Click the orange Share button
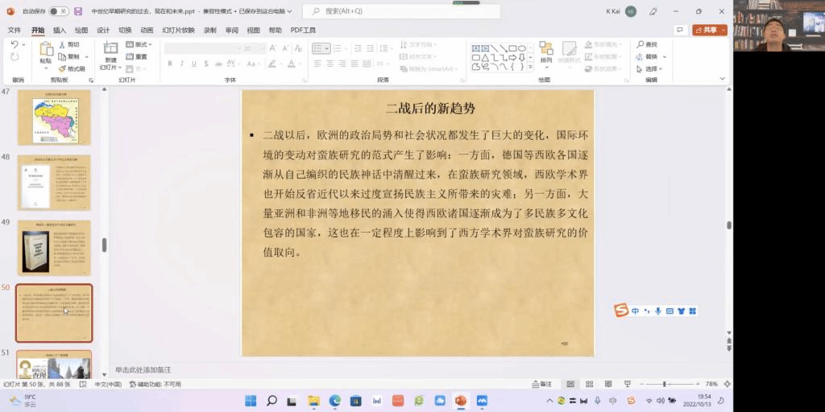825x412 pixels. point(709,30)
